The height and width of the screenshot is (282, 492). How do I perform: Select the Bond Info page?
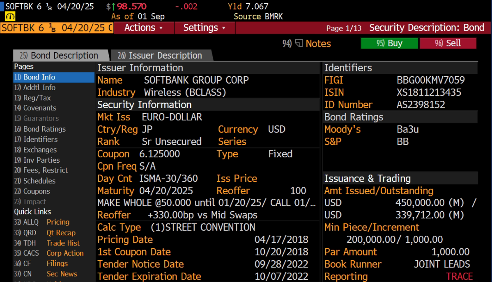click(x=54, y=77)
